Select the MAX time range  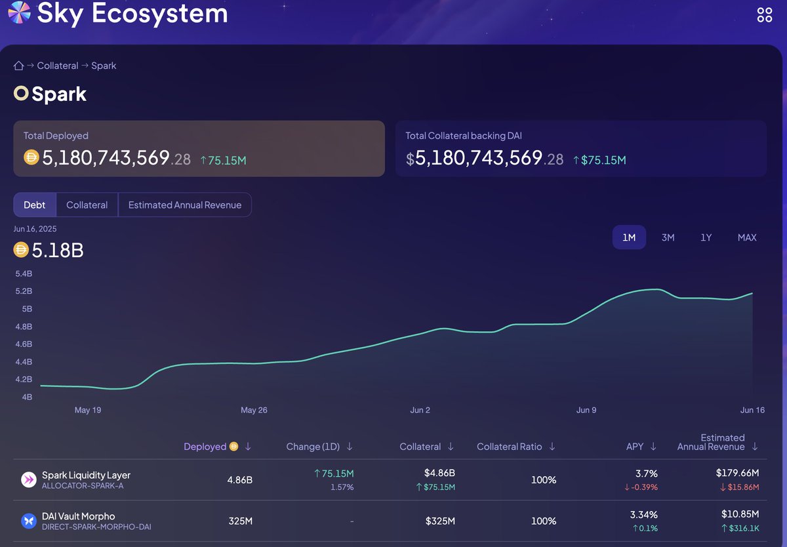[x=747, y=237]
